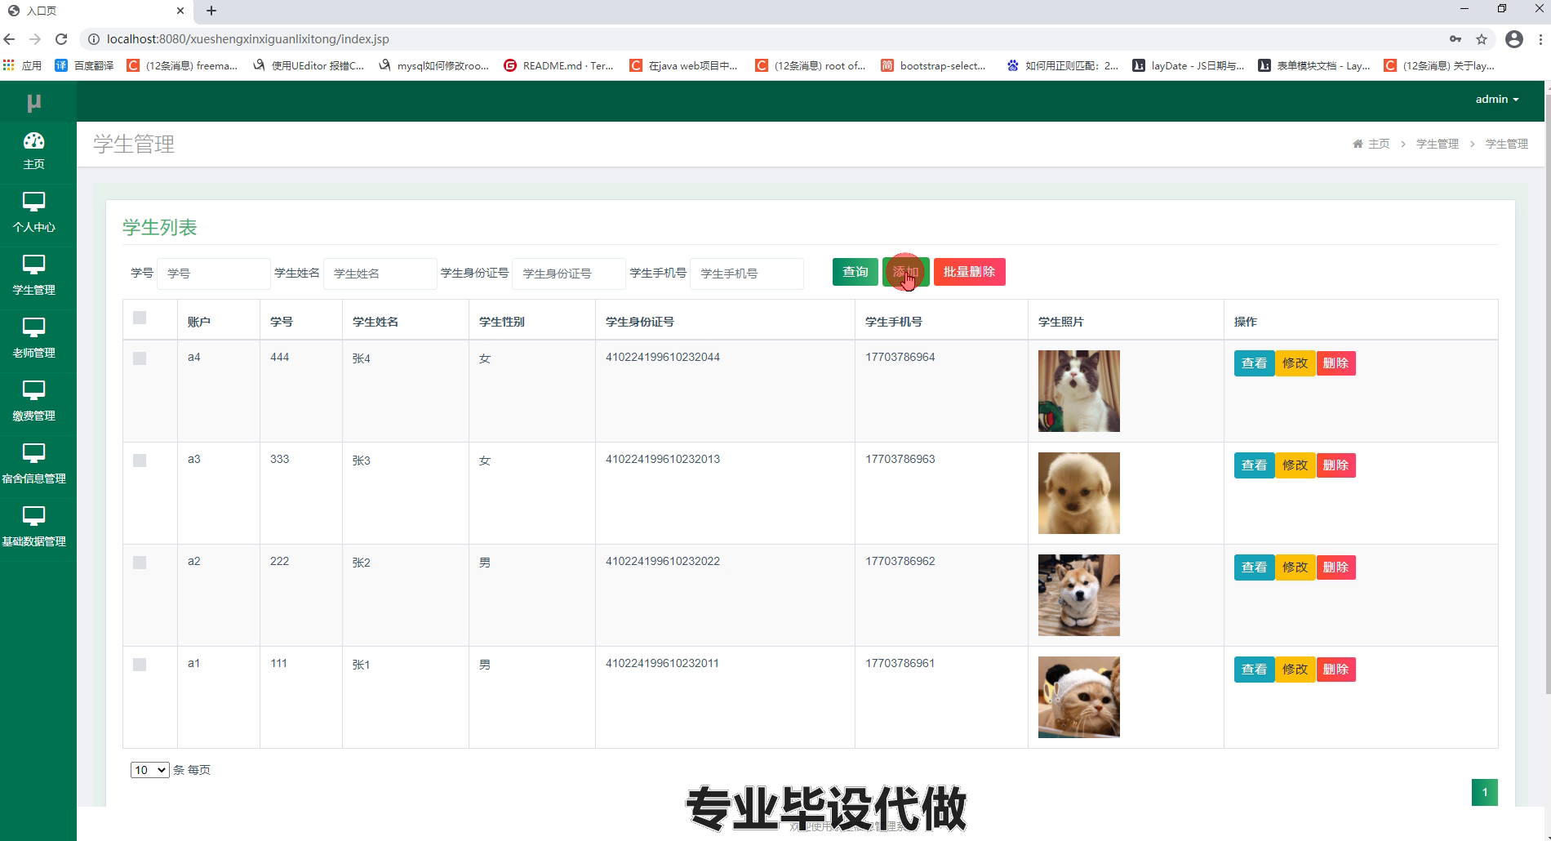This screenshot has height=841, width=1551.
Task: Open the Chrome three-dot menu
Action: (1540, 39)
